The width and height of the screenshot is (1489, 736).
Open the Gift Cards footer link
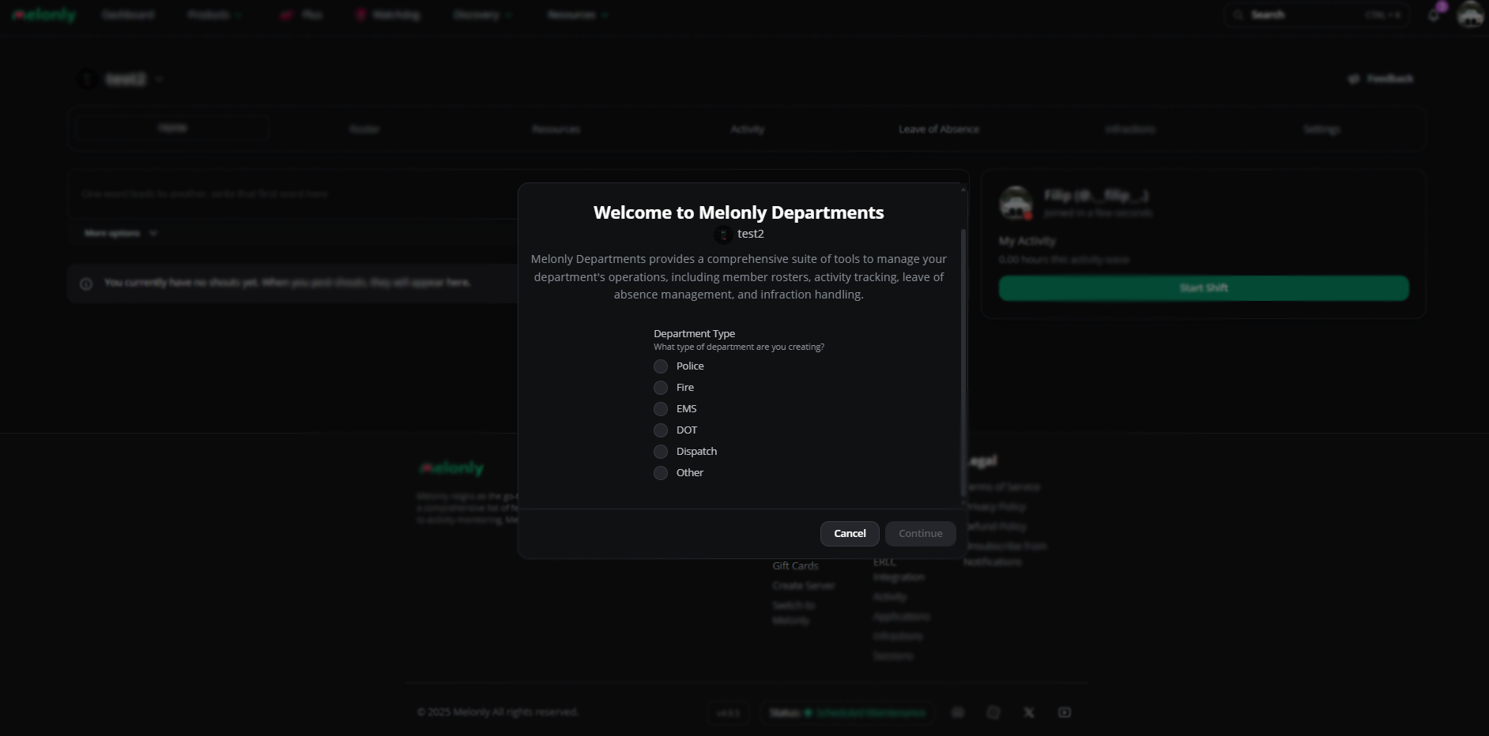click(795, 566)
